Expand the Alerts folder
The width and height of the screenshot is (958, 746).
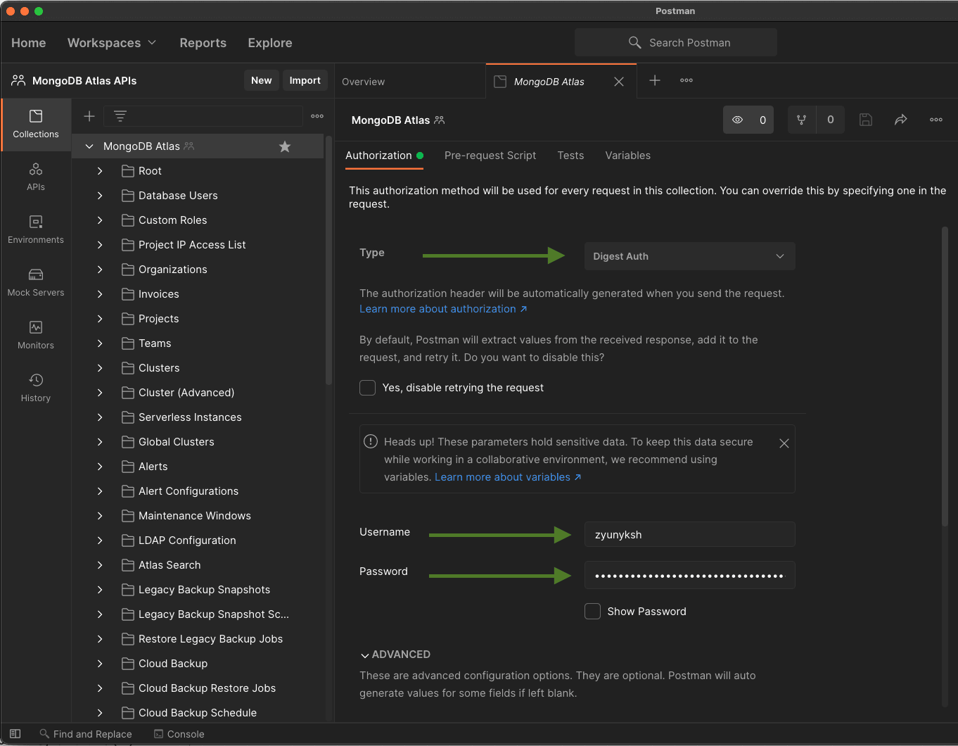pos(100,467)
